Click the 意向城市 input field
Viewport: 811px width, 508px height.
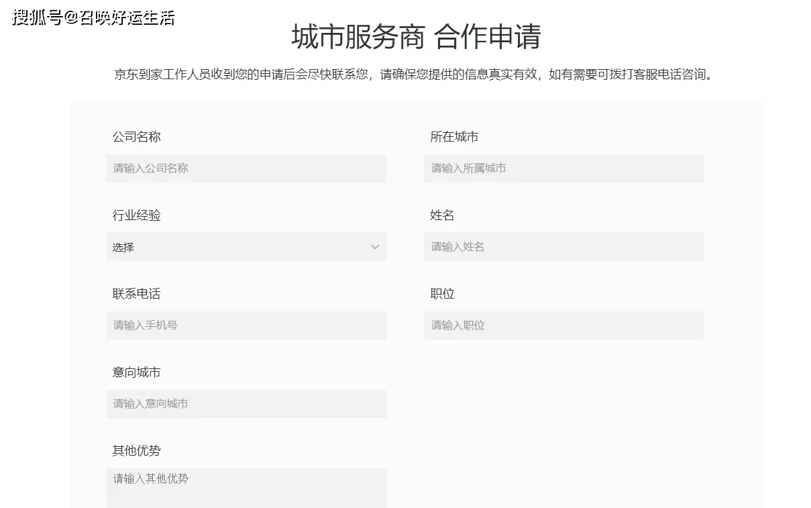(246, 404)
